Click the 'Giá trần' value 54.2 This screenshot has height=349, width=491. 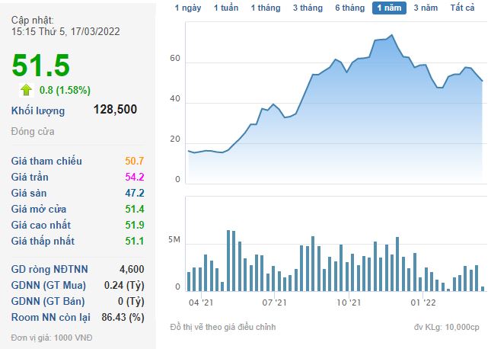[135, 176]
